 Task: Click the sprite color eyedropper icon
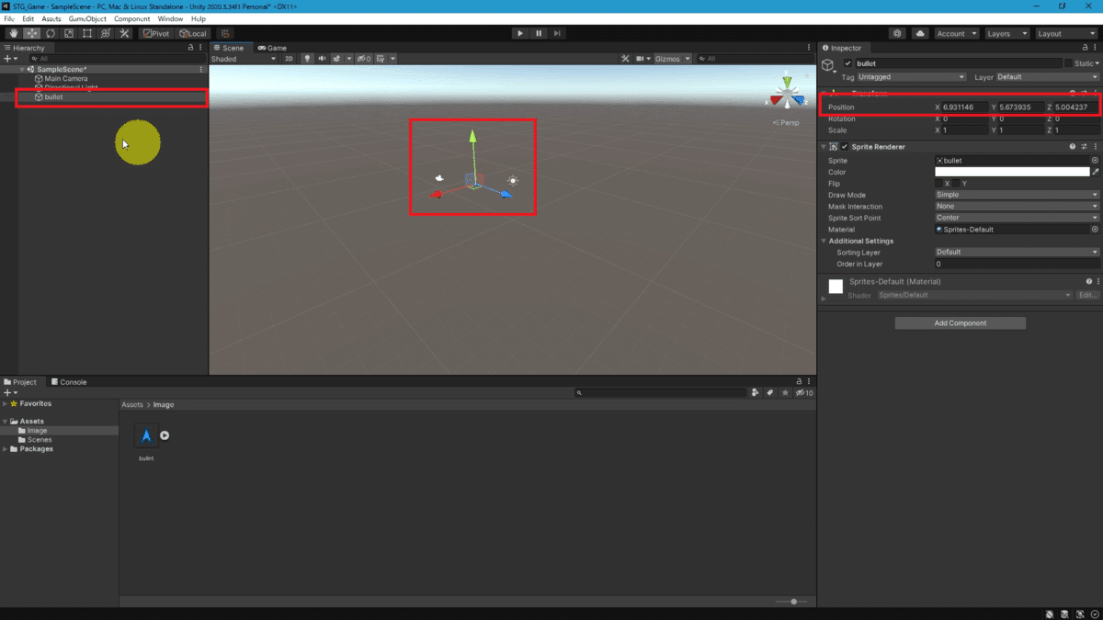[1096, 172]
